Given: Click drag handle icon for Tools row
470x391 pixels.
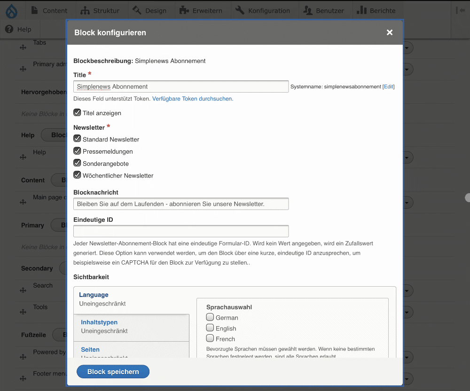Looking at the screenshot, I should pos(23,312).
